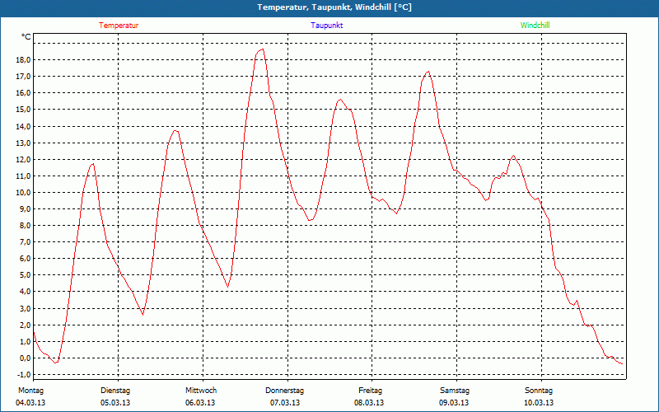The height and width of the screenshot is (412, 659).
Task: Click the date 06.03.13
Action: [200, 403]
